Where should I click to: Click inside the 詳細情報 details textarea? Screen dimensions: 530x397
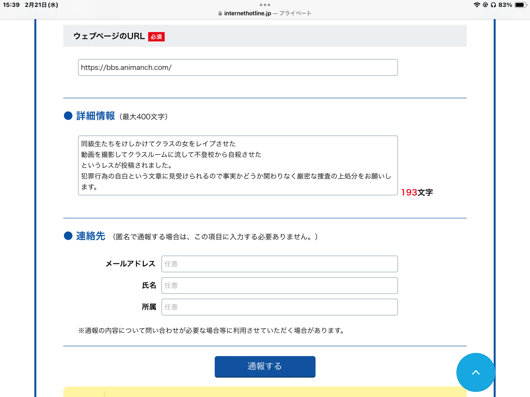pos(238,165)
